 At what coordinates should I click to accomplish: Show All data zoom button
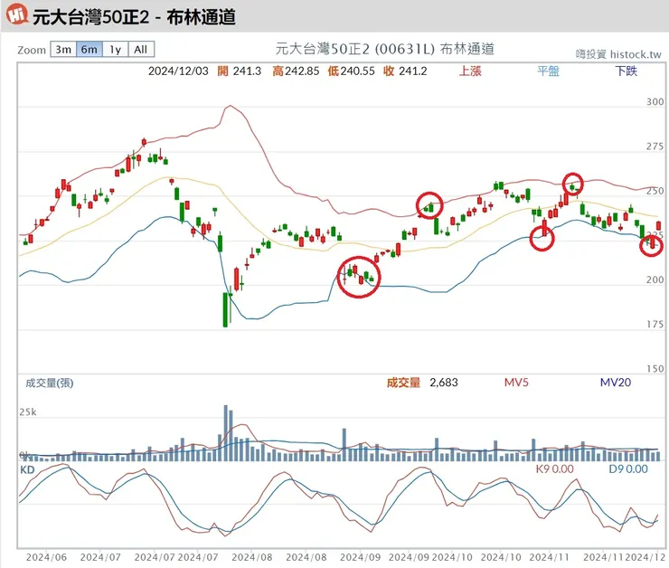pyautogui.click(x=141, y=50)
